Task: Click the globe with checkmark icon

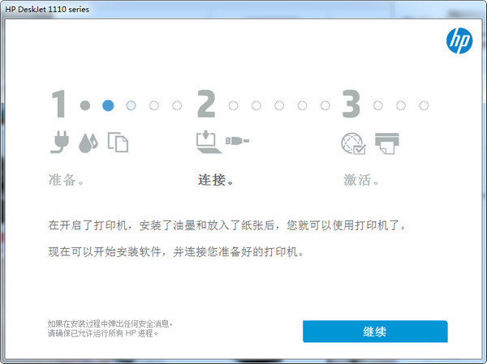Action: point(353,143)
